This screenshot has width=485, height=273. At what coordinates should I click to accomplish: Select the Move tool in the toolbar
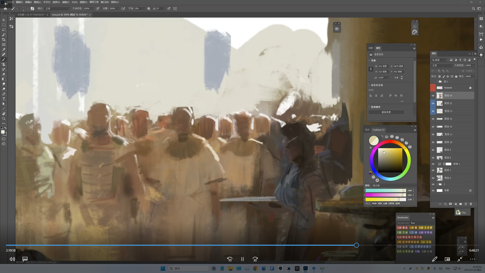(x=4, y=20)
